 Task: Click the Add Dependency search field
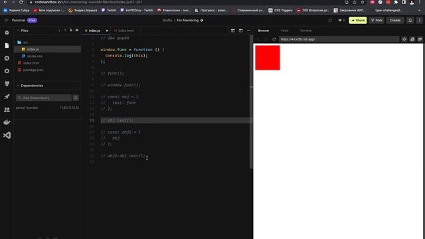coord(44,98)
